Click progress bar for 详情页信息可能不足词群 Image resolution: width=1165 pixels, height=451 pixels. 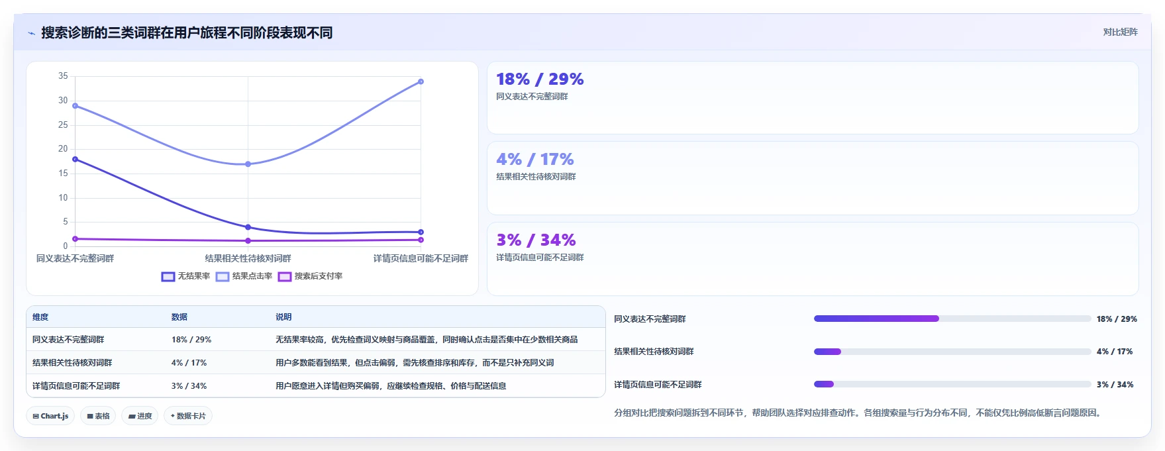click(x=952, y=384)
